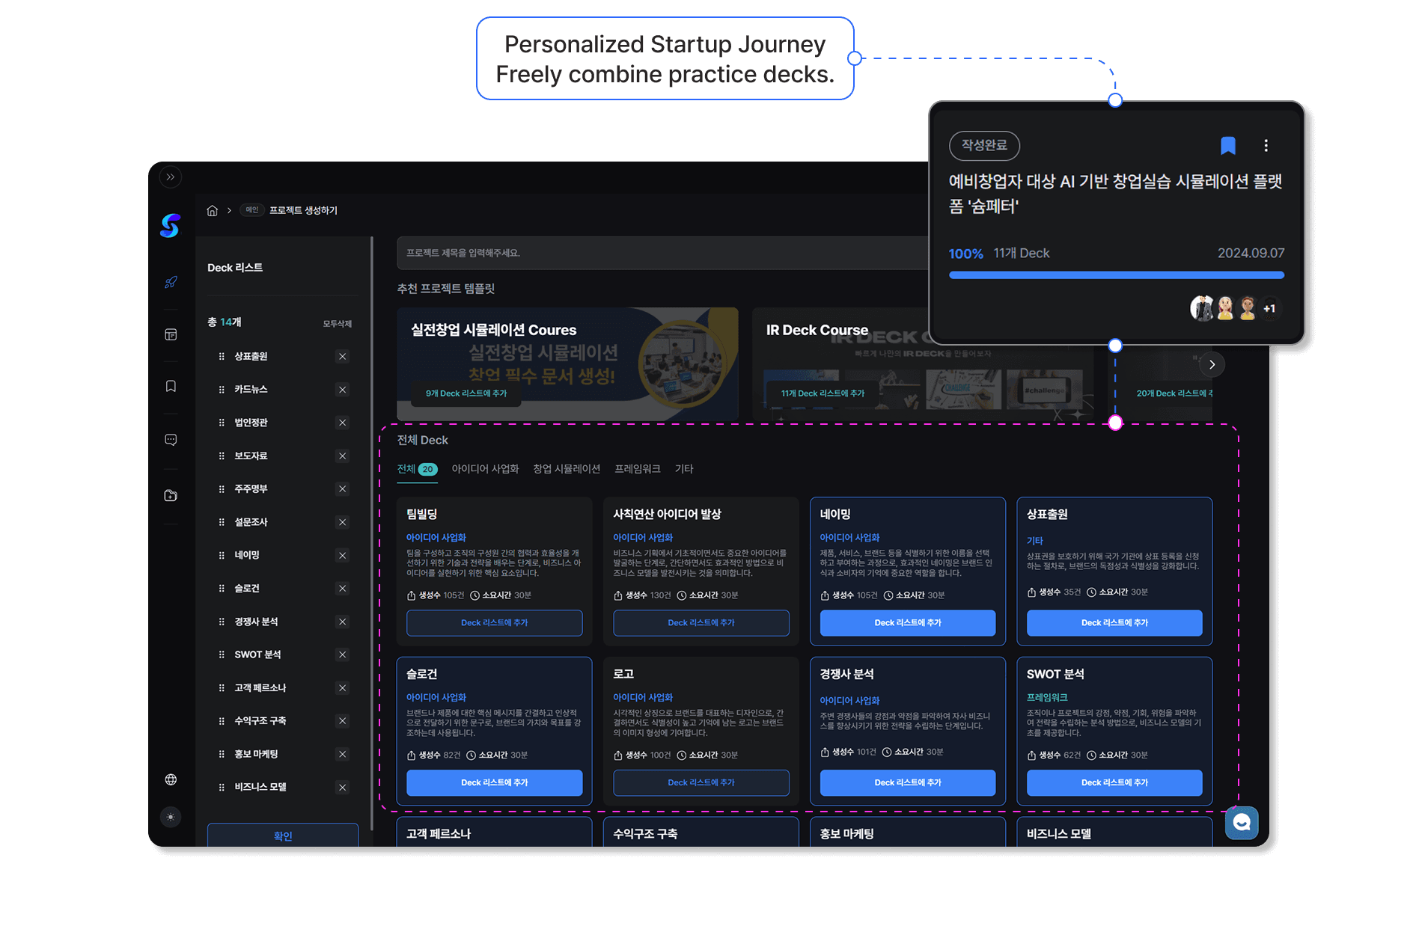1416x926 pixels.
Task: Open the rocket icon in sidebar
Action: coord(171,282)
